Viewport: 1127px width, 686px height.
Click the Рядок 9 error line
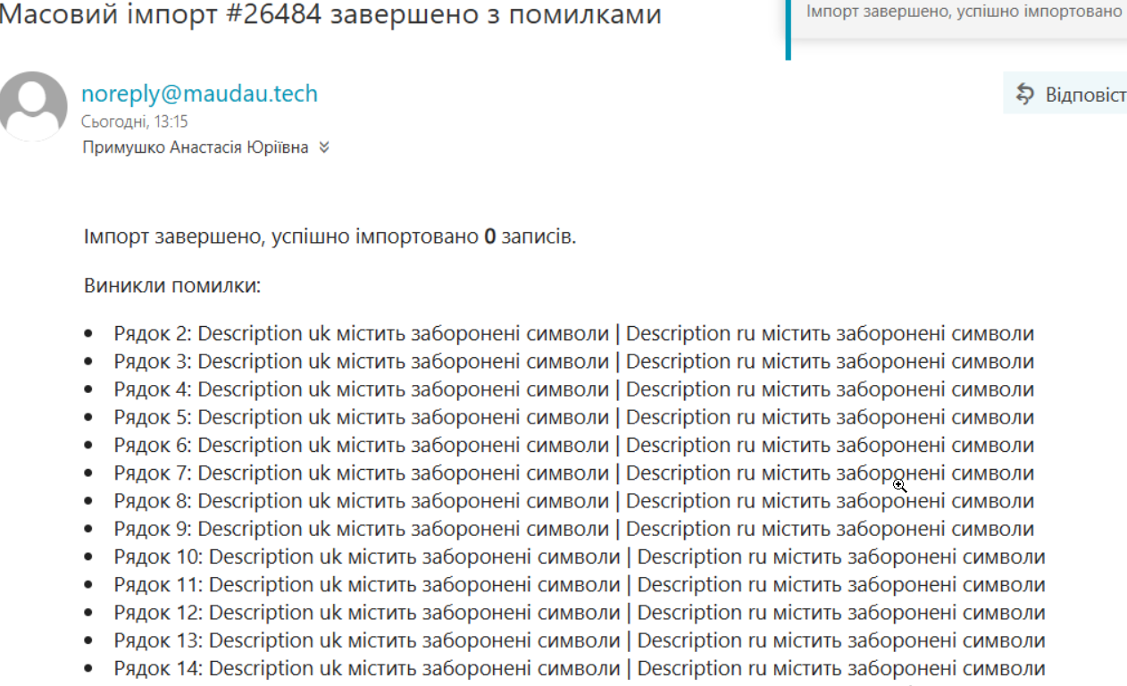tap(573, 530)
